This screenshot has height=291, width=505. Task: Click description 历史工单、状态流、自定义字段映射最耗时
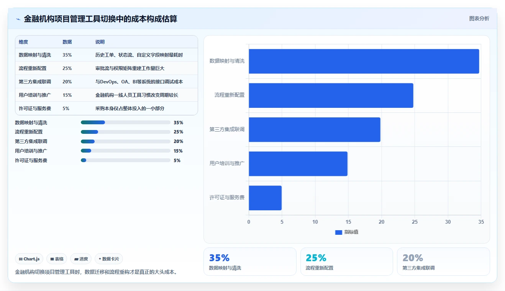pyautogui.click(x=139, y=55)
